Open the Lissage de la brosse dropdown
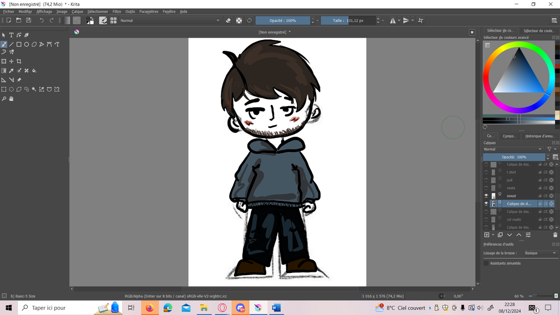 (x=538, y=253)
